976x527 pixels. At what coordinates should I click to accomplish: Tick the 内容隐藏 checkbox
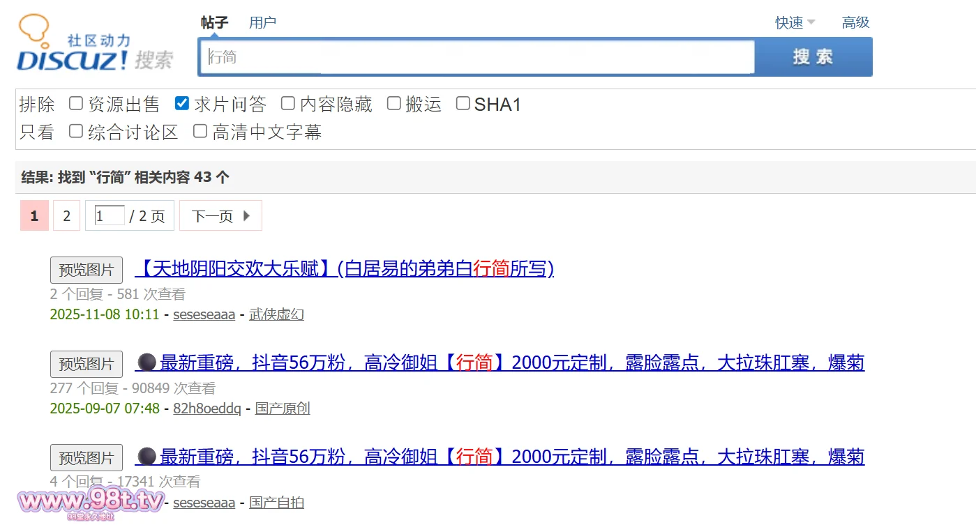coord(288,104)
